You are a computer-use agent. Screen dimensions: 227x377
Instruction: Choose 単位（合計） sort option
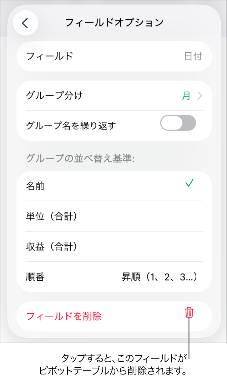pyautogui.click(x=52, y=216)
